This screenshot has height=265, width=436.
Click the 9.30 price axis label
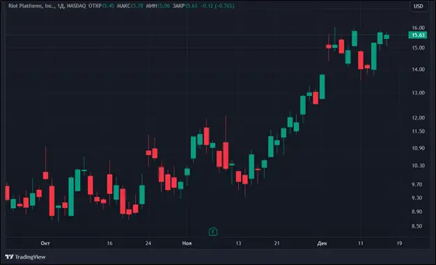pos(416,198)
